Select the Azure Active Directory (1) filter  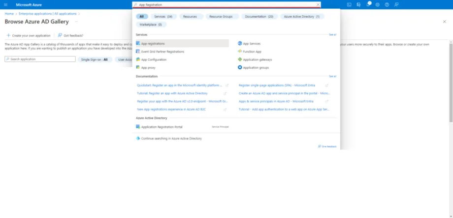302,16
